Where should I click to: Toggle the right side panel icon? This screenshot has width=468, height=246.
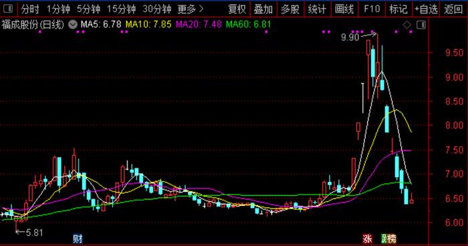pos(421,25)
